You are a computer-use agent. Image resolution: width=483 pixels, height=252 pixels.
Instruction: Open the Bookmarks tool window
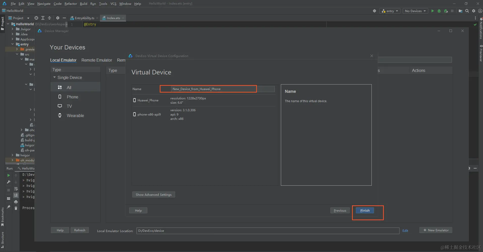tap(3, 217)
